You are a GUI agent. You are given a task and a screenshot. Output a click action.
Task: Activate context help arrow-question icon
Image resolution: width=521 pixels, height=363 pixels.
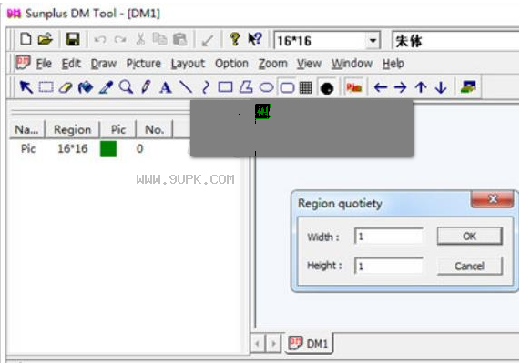coord(255,39)
